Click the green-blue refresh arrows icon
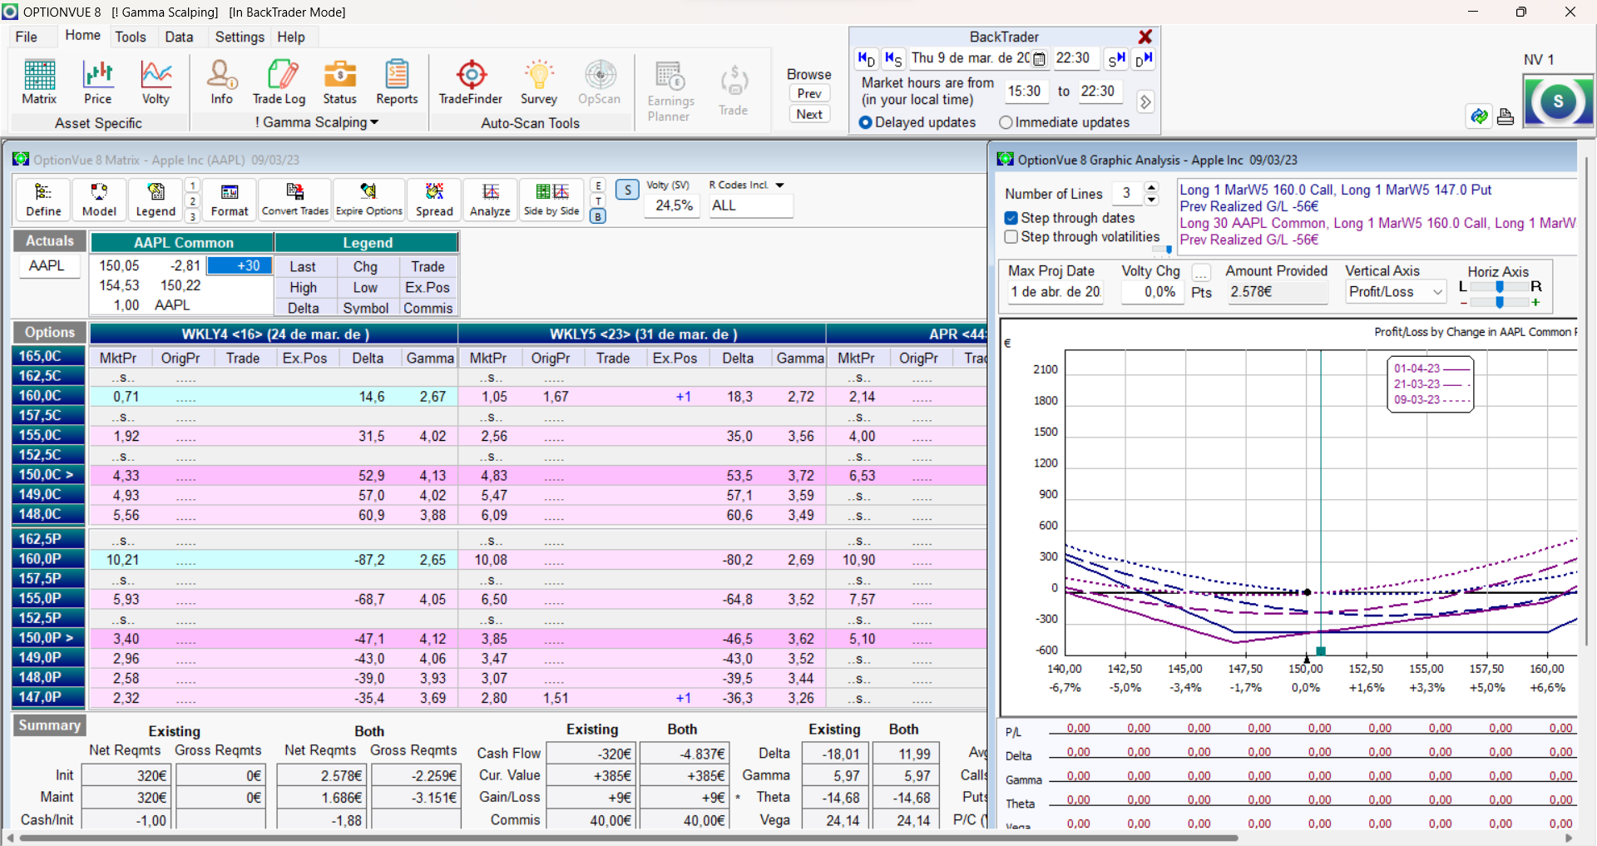Viewport: 1597px width, 846px height. (1479, 116)
